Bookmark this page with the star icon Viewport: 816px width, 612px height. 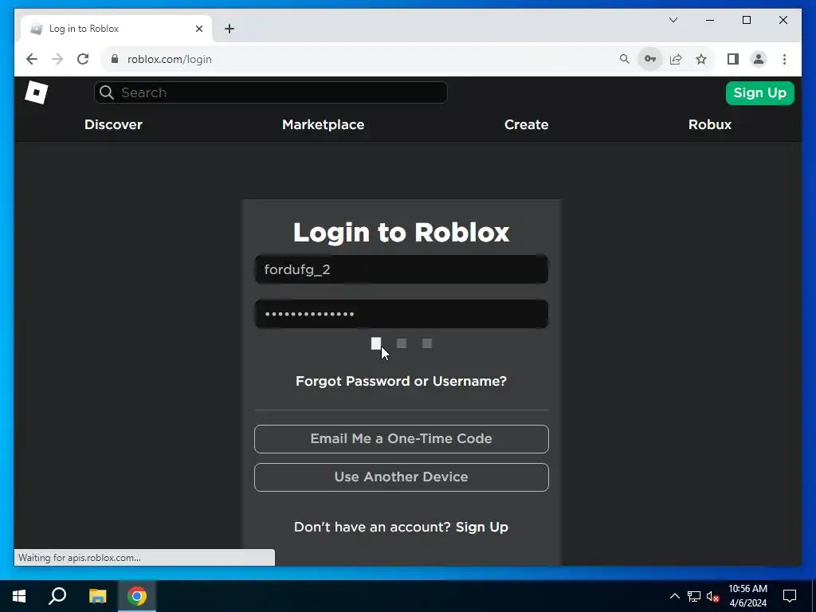(701, 59)
